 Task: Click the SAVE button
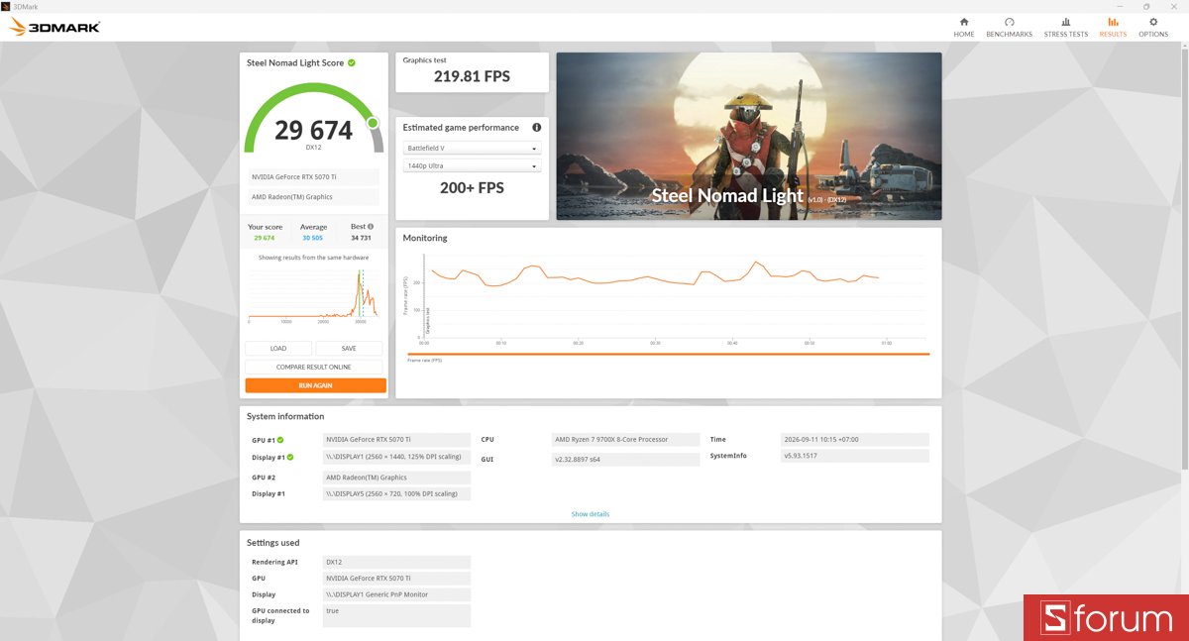click(349, 349)
